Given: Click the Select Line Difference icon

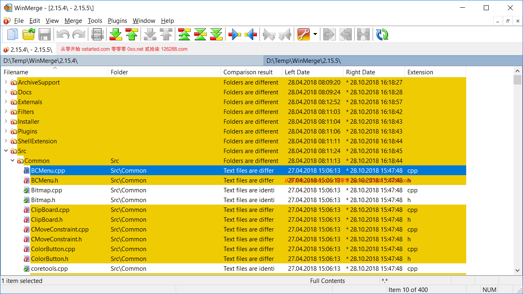Looking at the screenshot, I should click(x=97, y=34).
